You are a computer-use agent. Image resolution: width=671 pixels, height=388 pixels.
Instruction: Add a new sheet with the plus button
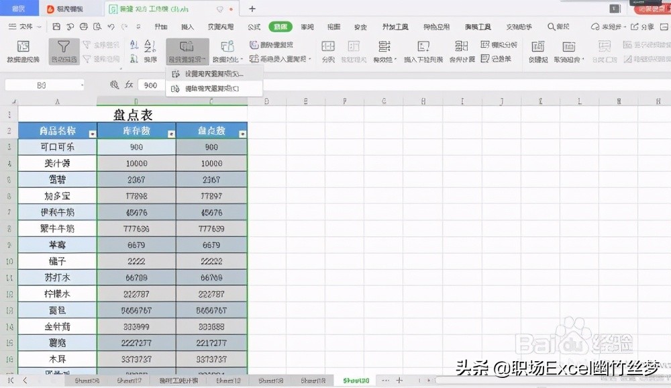[398, 379]
